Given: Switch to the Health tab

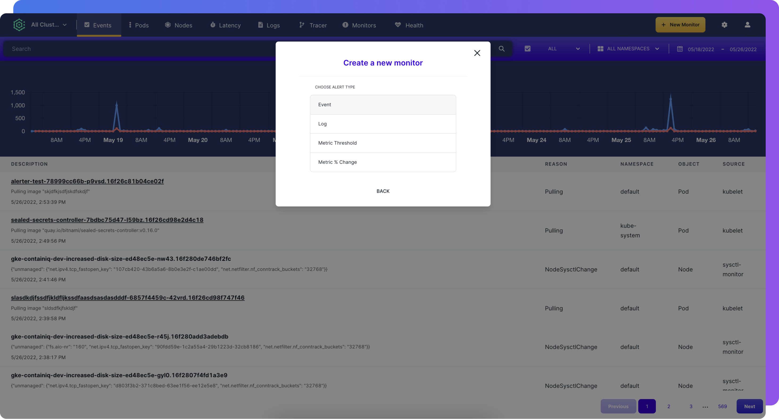Looking at the screenshot, I should click(x=409, y=25).
